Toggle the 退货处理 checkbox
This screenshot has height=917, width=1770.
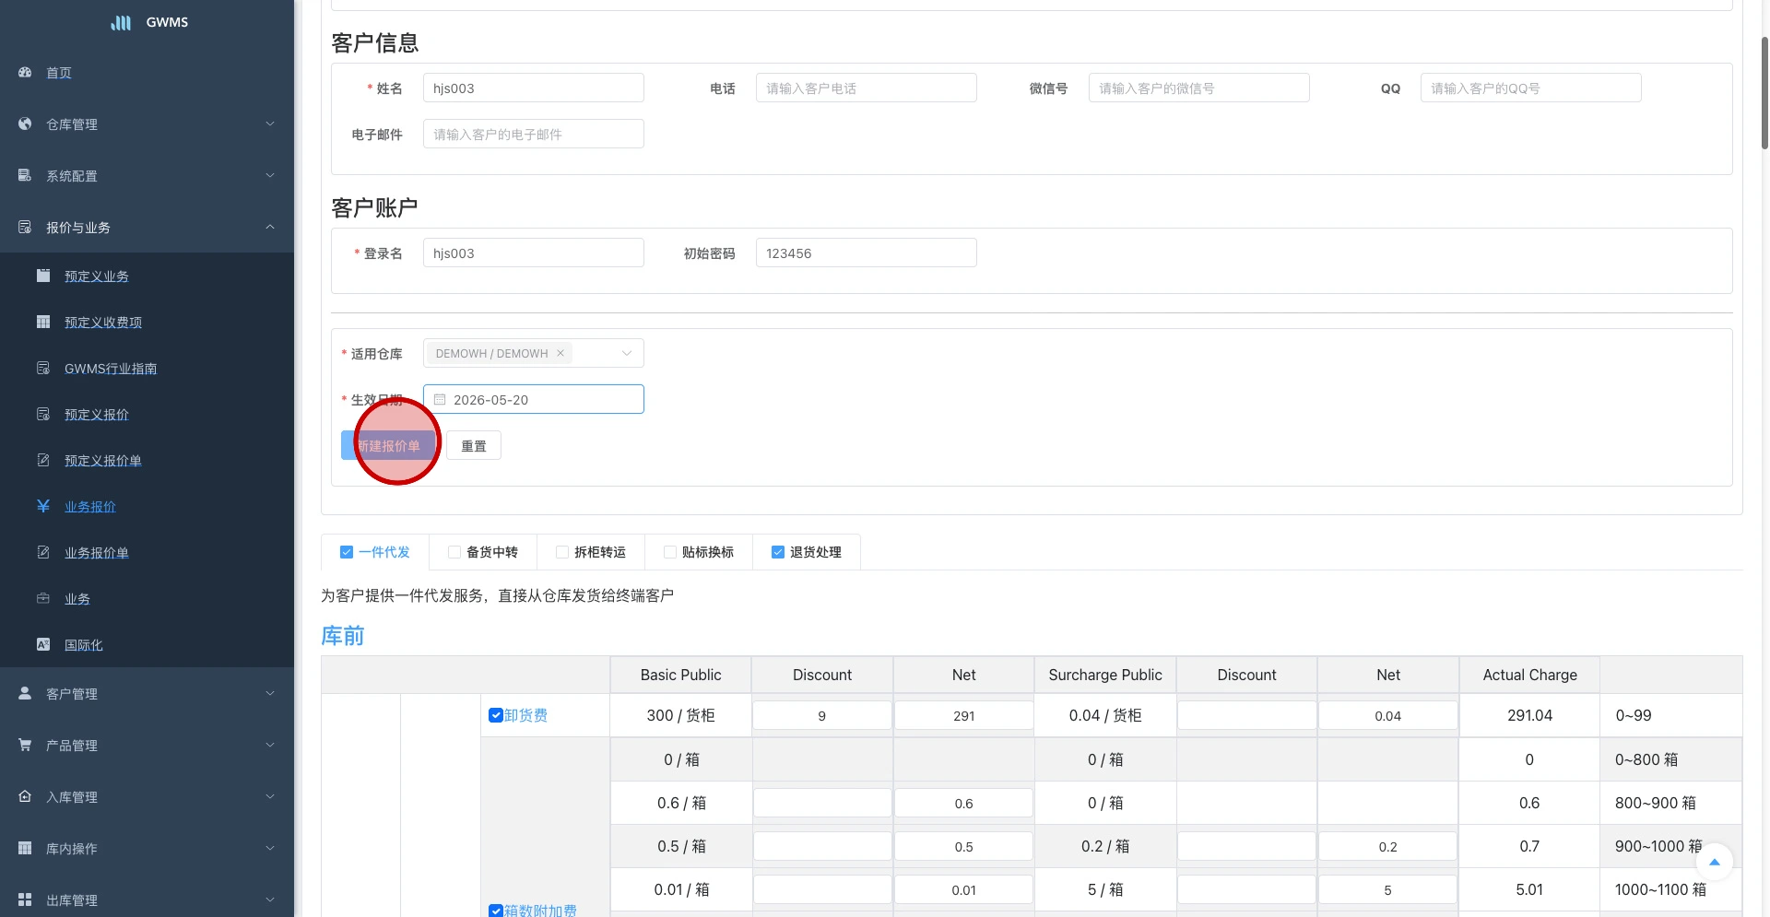coord(778,552)
